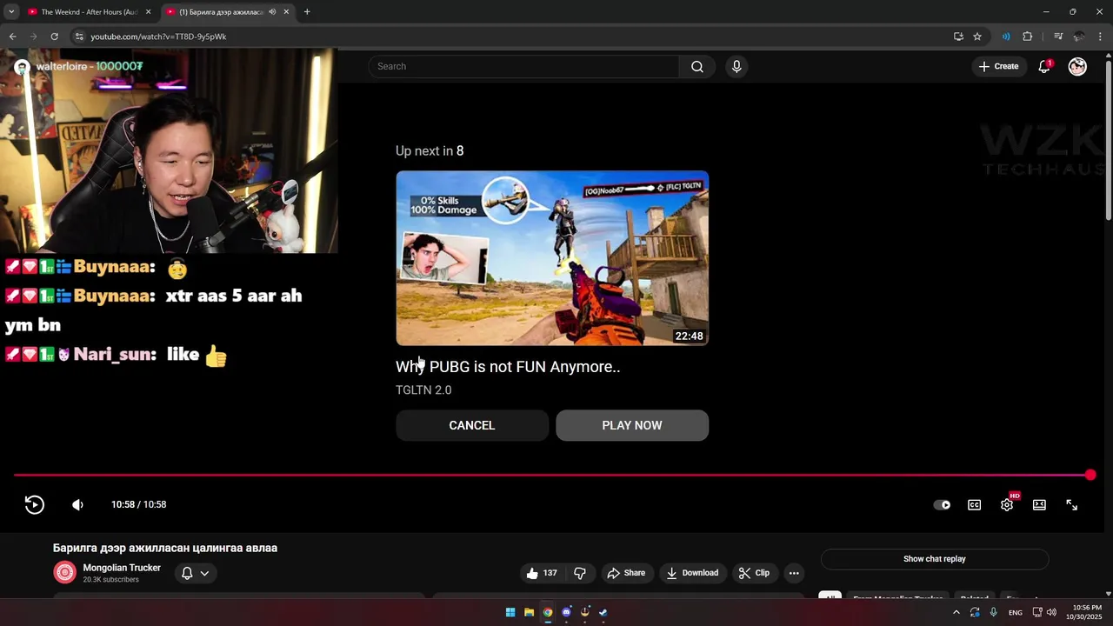
Task: Click the Create button
Action: (998, 67)
